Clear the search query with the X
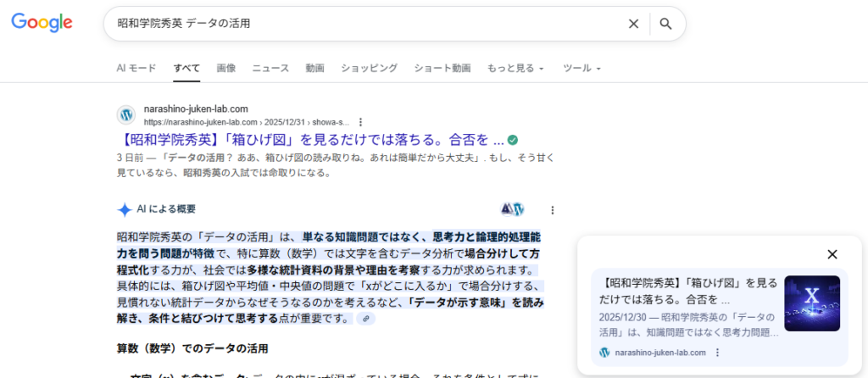Viewport: 868px width, 378px height. (633, 24)
